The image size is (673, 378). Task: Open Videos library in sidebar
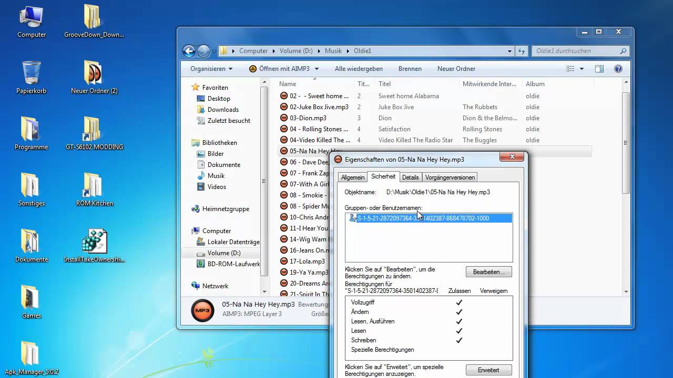tap(217, 187)
